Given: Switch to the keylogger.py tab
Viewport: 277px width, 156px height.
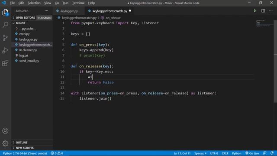Looking at the screenshot, I should point(69,11).
